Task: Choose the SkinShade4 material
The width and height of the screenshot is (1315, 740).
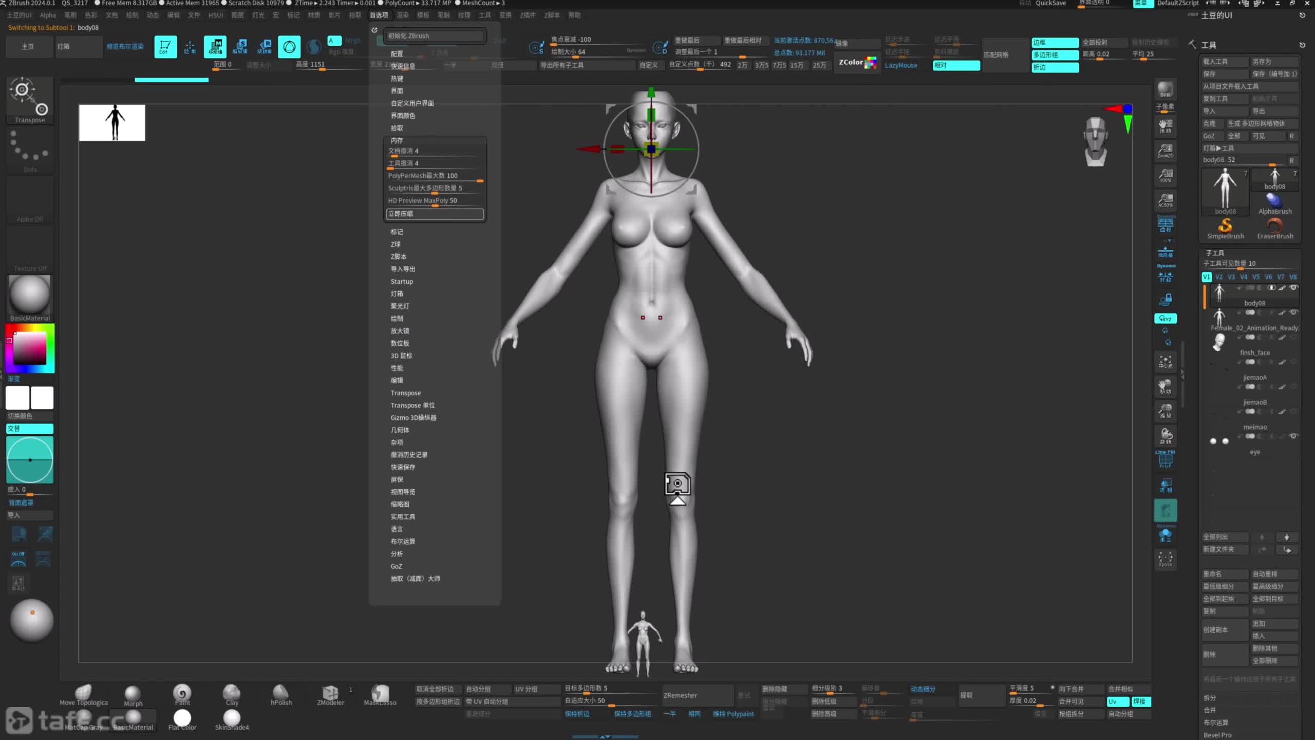Action: (232, 719)
